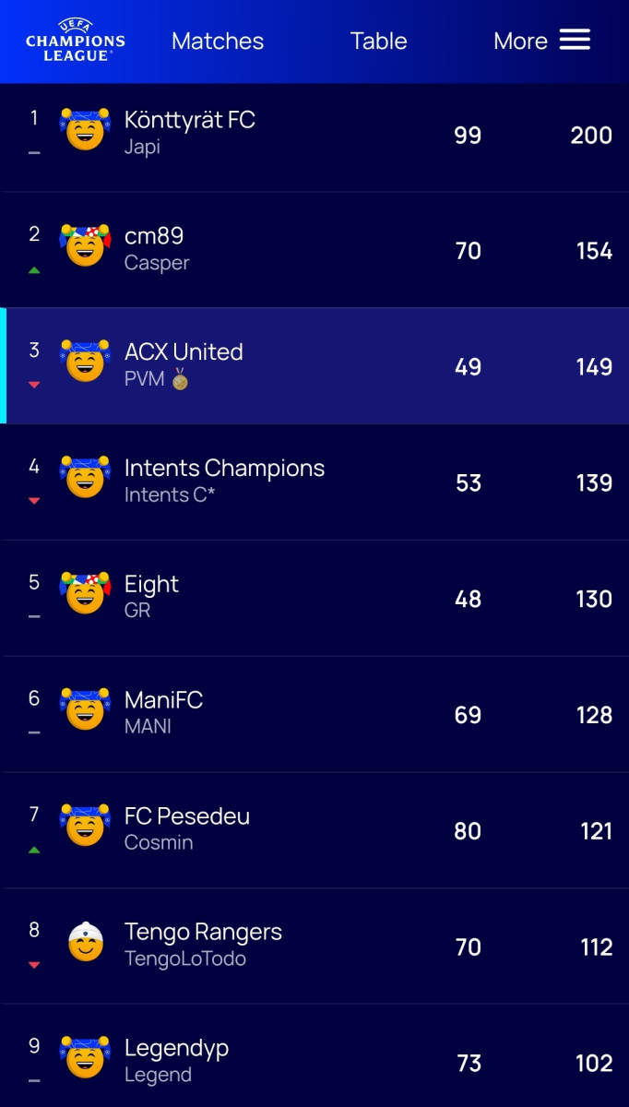Tap ManiFC total score 128
The height and width of the screenshot is (1107, 629).
594,715
